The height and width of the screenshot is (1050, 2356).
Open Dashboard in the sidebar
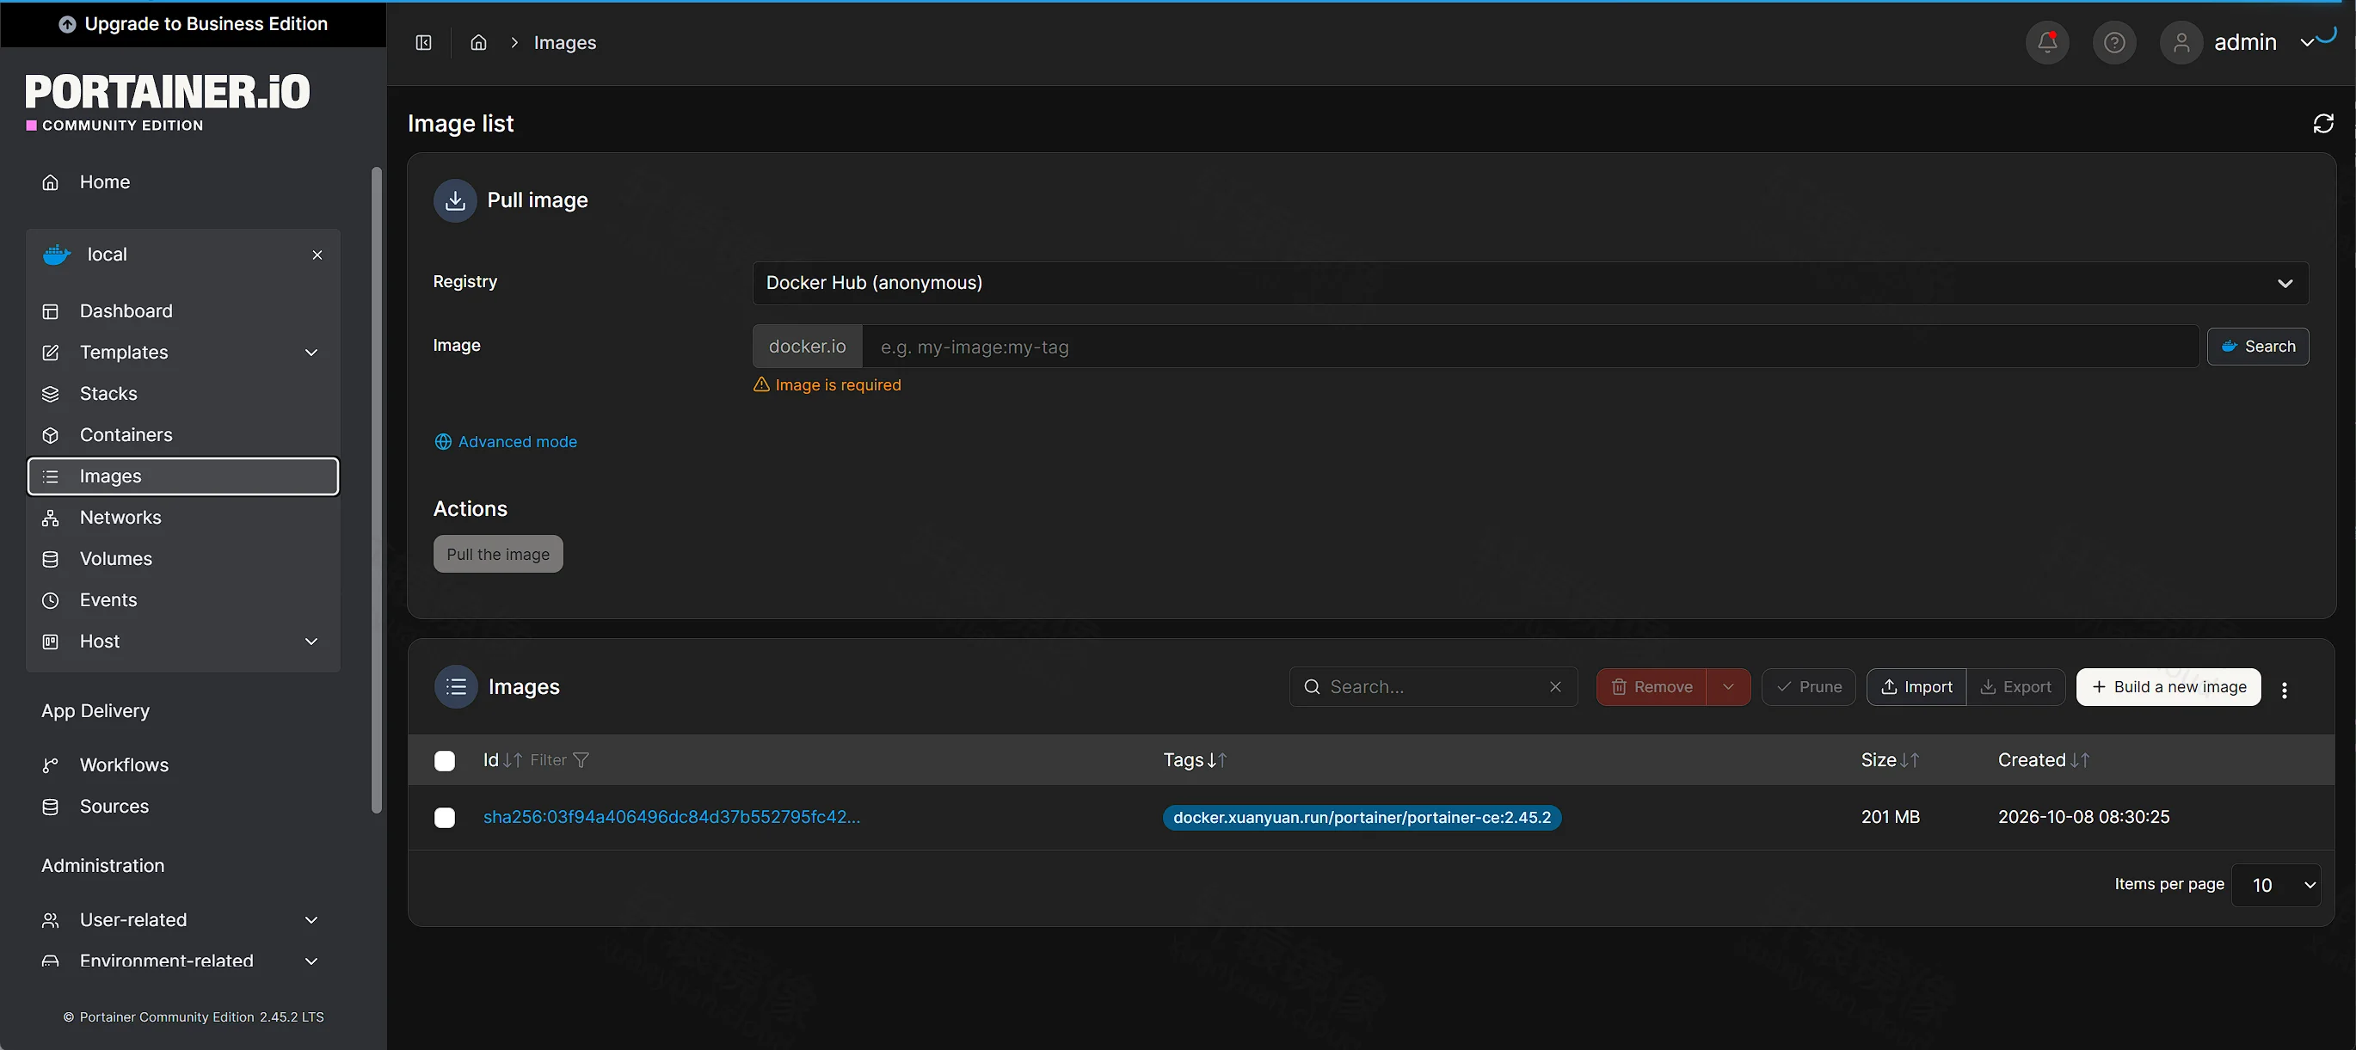(x=183, y=312)
